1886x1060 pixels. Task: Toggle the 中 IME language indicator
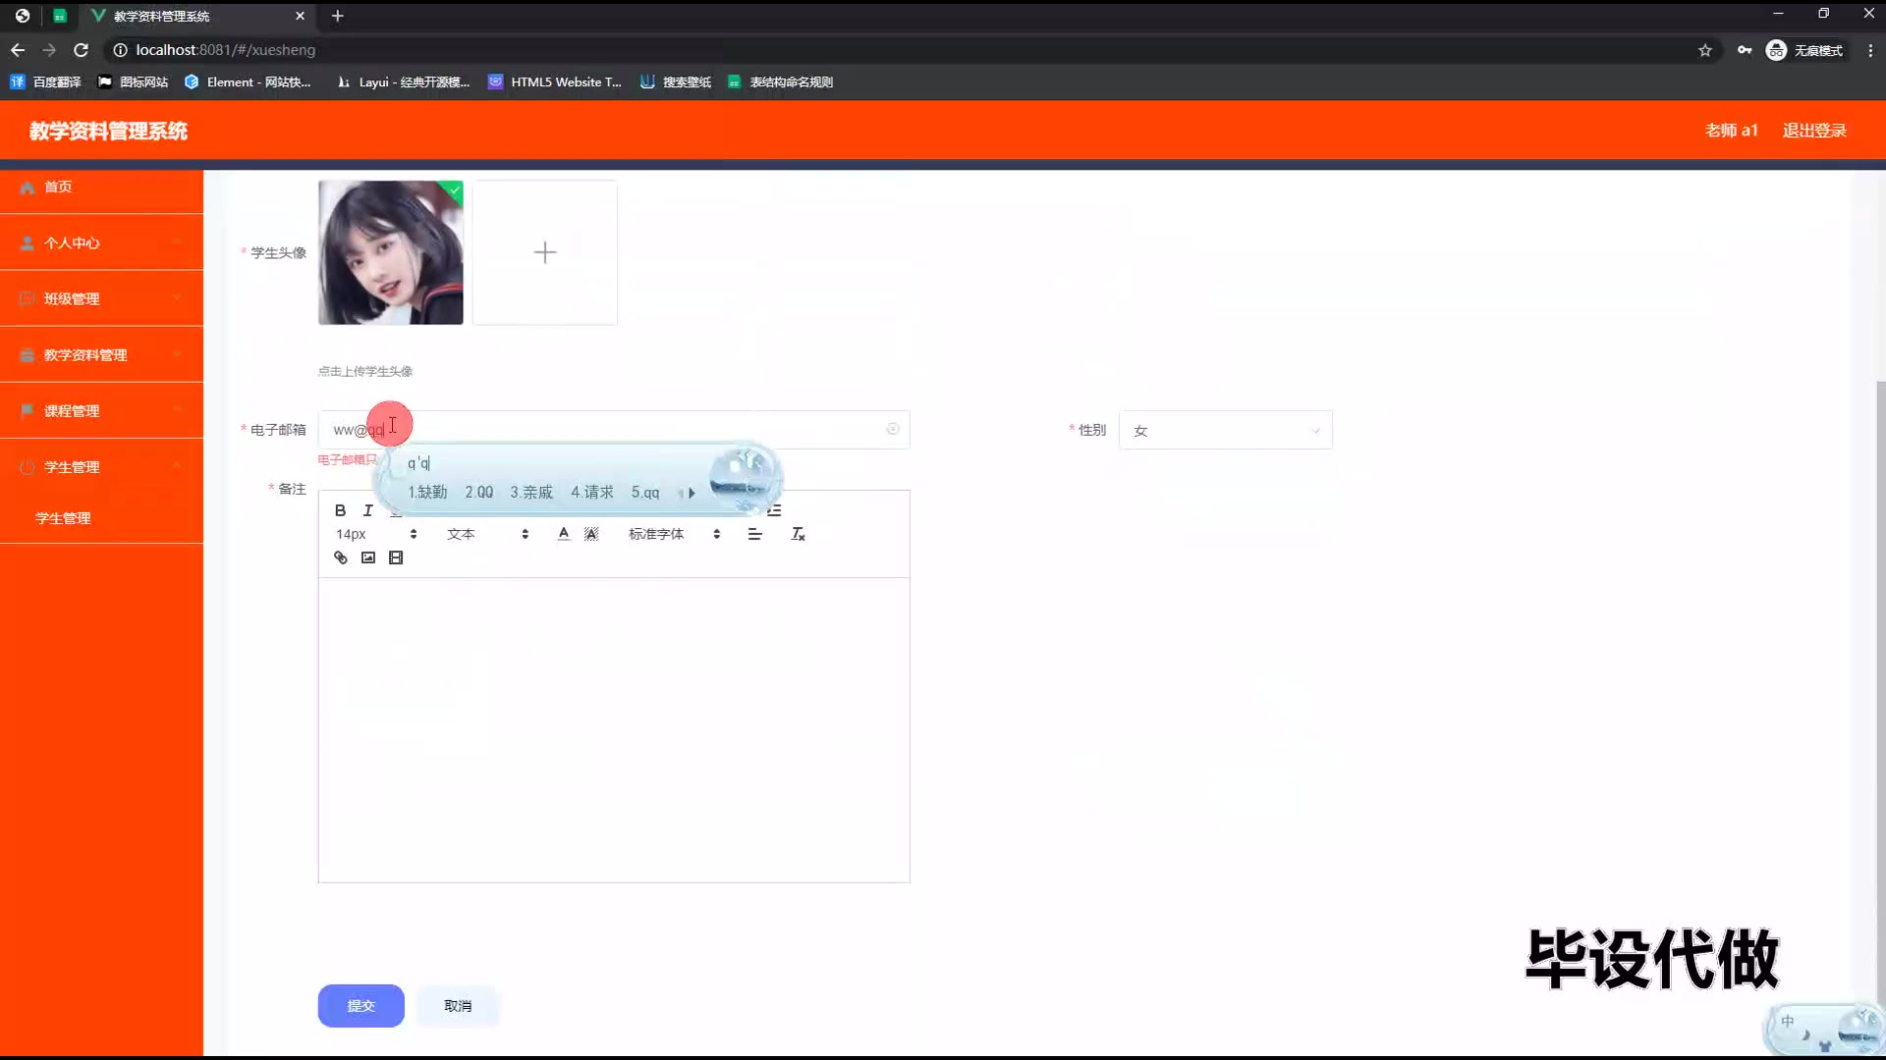click(x=1788, y=1022)
